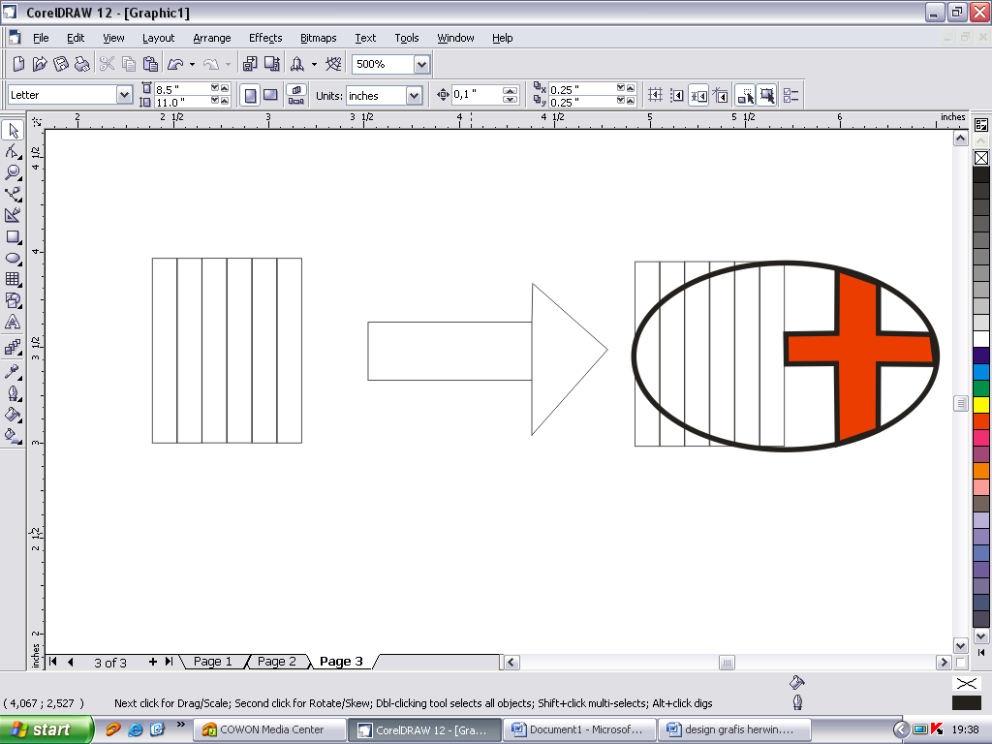The image size is (992, 744).
Task: Select the Outline tool
Action: [13, 393]
